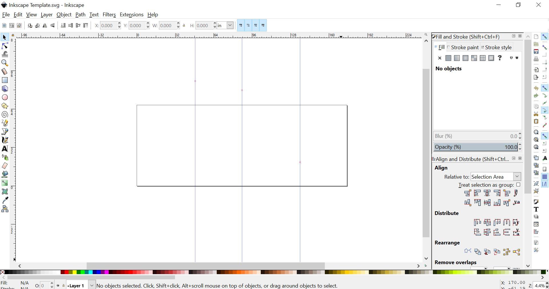Center objects on vertical axis
Image resolution: width=549 pixels, height=289 pixels.
point(487,193)
